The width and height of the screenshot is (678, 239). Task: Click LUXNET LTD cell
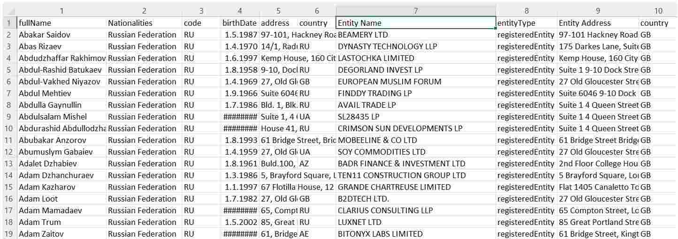tap(416, 222)
